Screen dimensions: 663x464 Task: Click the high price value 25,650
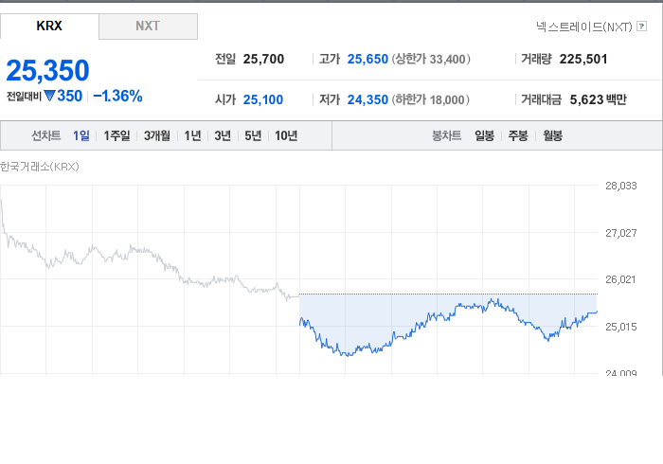367,59
